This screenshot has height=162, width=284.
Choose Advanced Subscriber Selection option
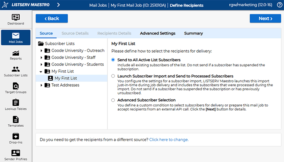tap(113, 100)
